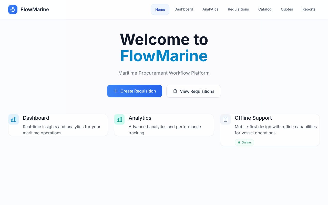Click the plus icon in Create Requisition

point(116,91)
